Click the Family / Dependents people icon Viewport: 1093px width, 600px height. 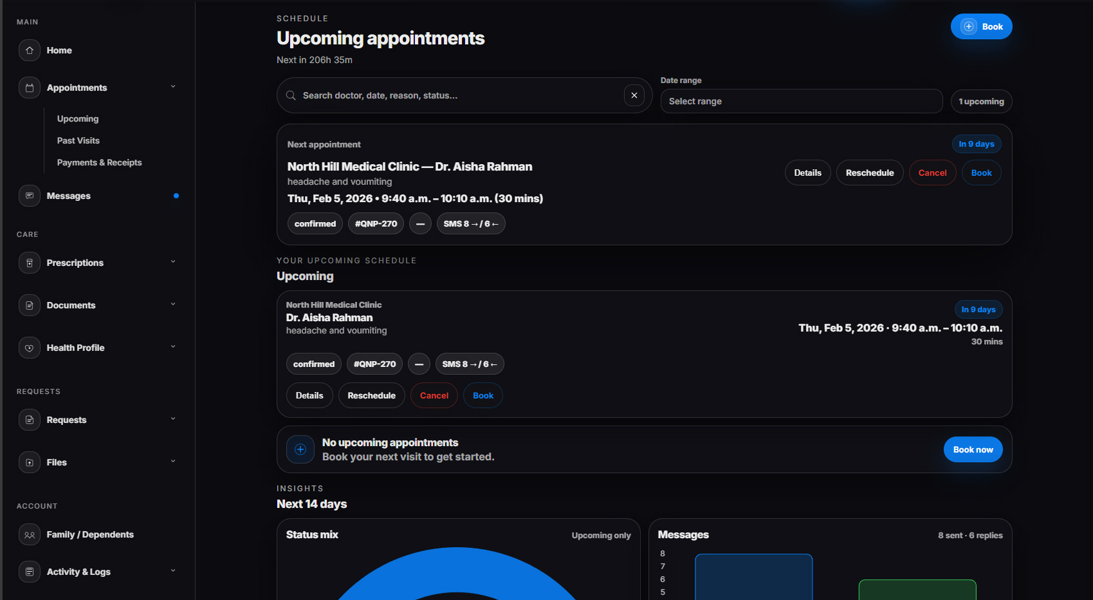29,534
